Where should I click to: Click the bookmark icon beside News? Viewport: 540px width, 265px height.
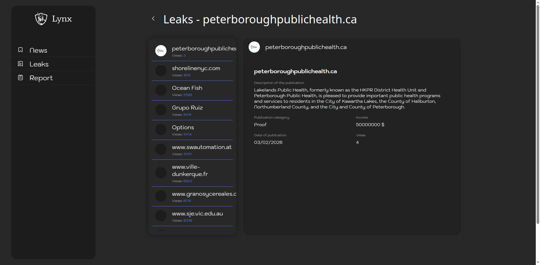tap(21, 50)
